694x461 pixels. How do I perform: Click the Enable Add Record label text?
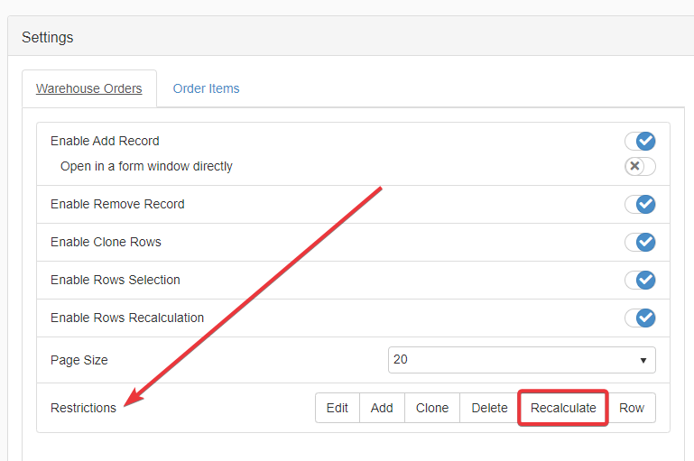105,141
